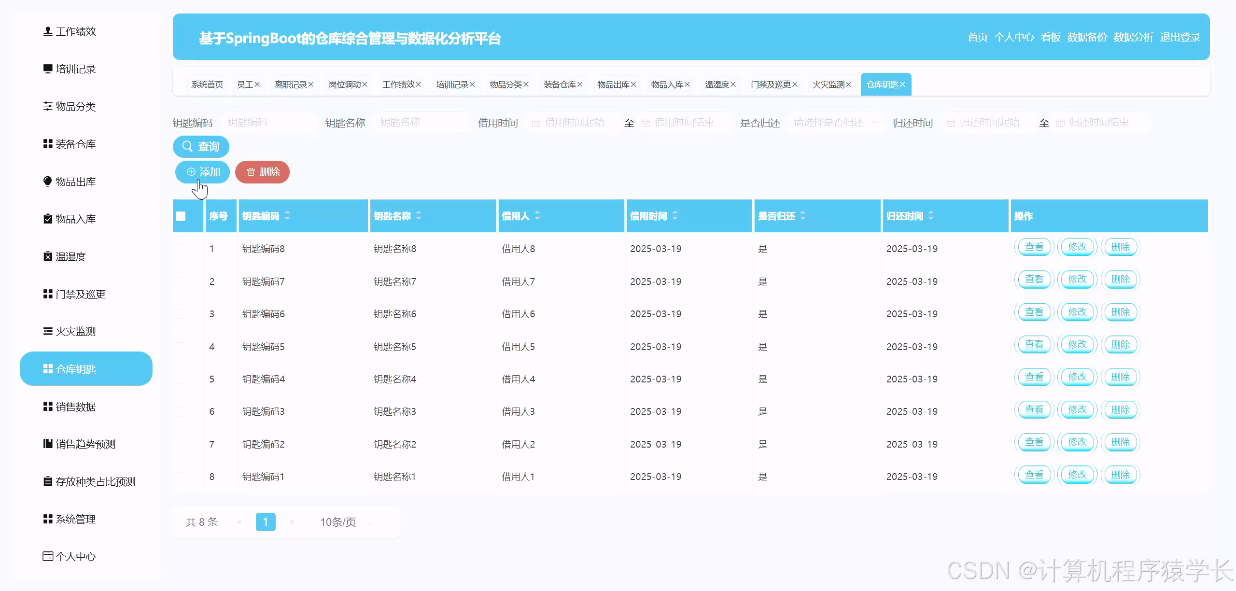This screenshot has height=591, width=1236.
Task: Click the 火灾监测 sidebar icon
Action: click(47, 331)
